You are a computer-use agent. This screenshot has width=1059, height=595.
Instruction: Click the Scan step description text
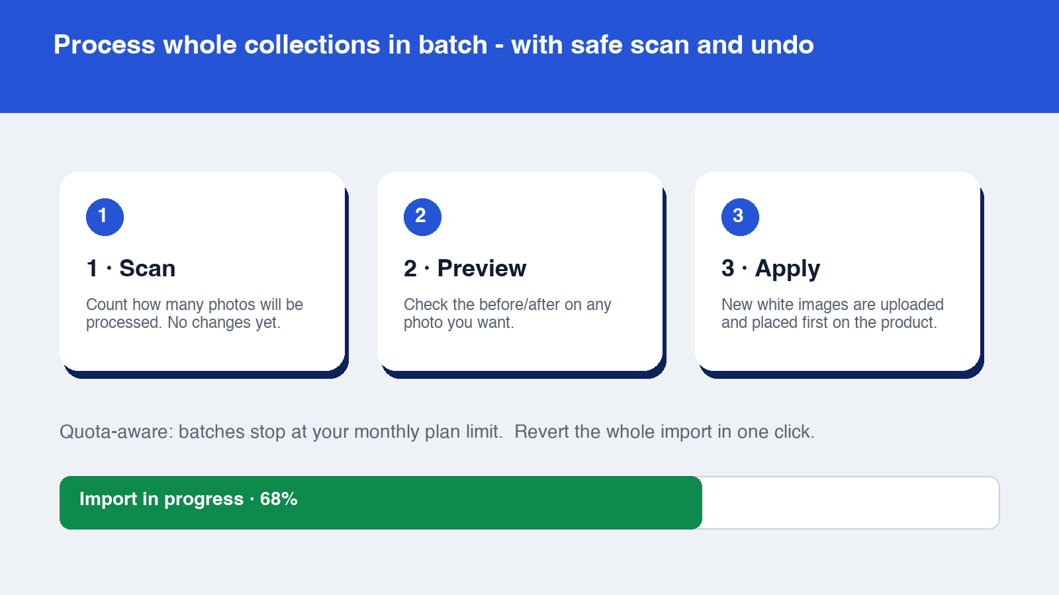point(195,313)
